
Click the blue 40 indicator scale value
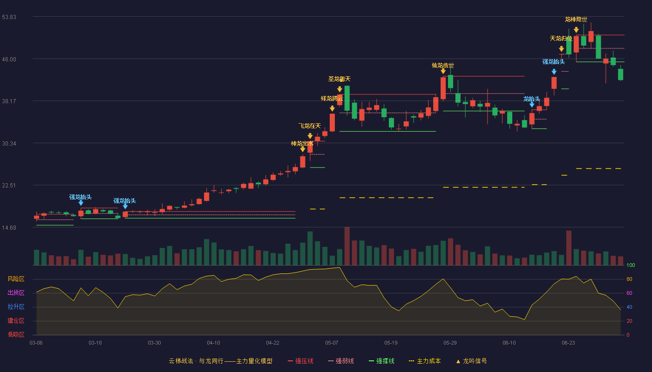coord(629,307)
